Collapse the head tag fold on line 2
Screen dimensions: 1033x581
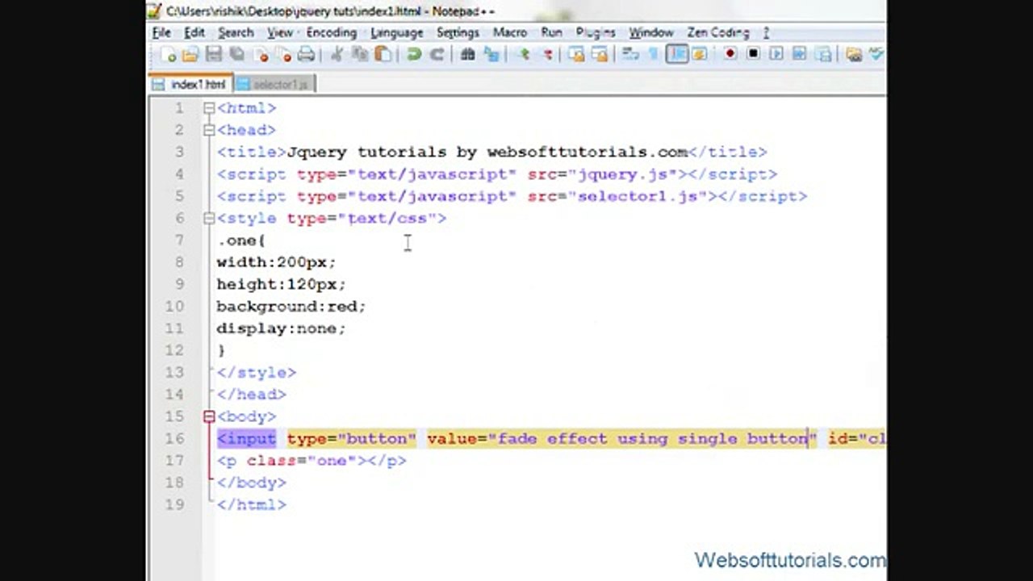[x=209, y=130]
